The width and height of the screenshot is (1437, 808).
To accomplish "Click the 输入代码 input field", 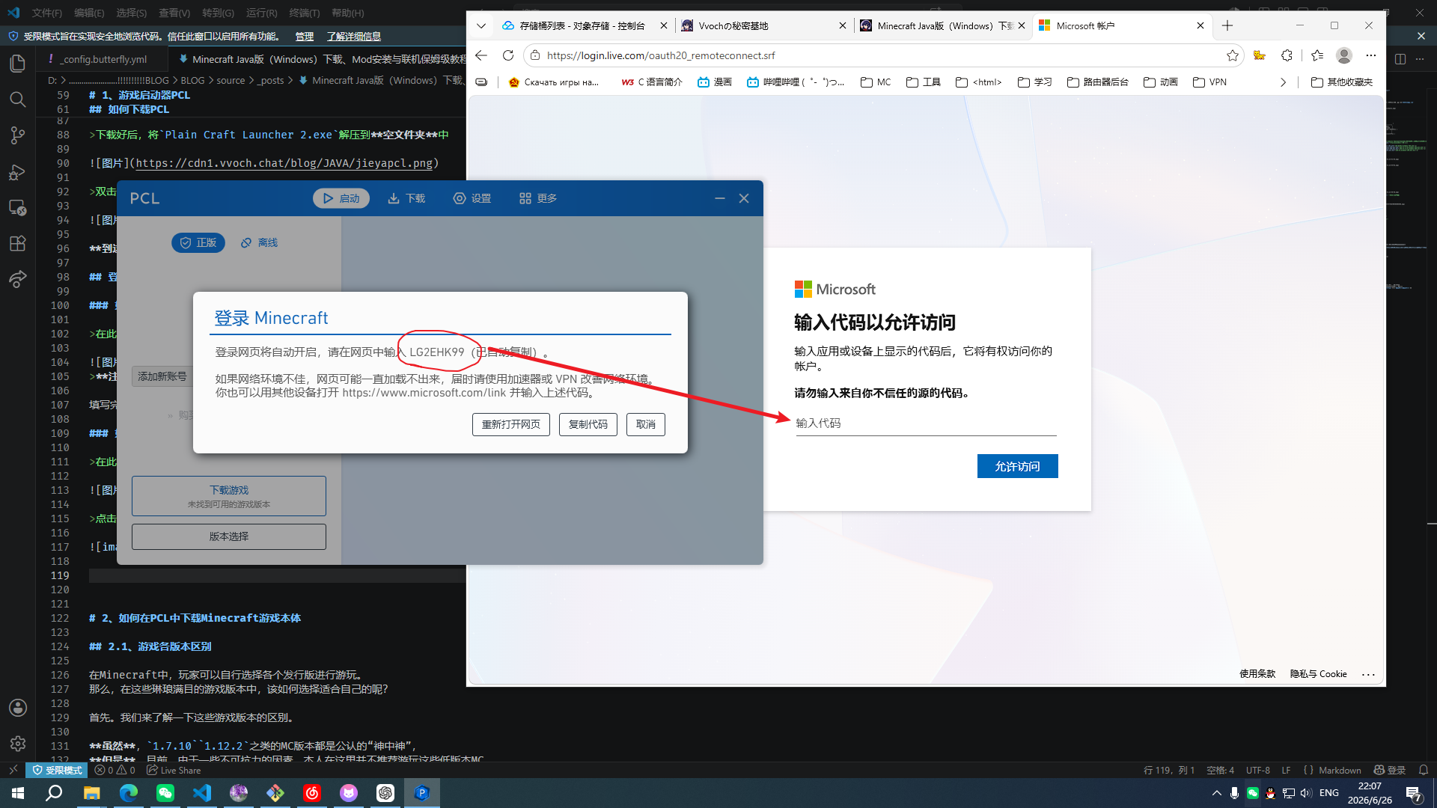I will tap(926, 423).
